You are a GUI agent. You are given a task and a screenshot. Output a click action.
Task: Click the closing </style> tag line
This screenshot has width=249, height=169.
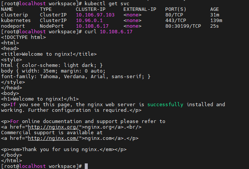click(x=13, y=82)
